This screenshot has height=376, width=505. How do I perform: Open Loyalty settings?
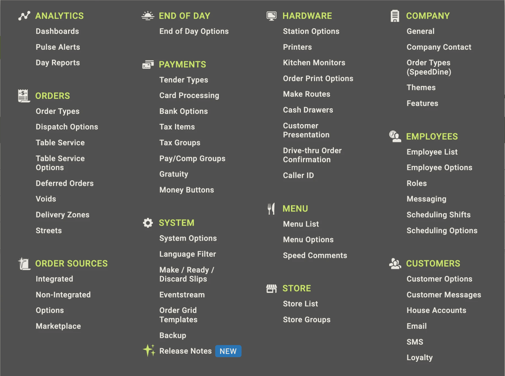420,358
